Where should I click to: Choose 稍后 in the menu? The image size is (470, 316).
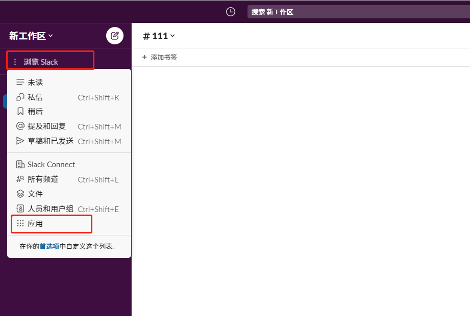[69, 111]
